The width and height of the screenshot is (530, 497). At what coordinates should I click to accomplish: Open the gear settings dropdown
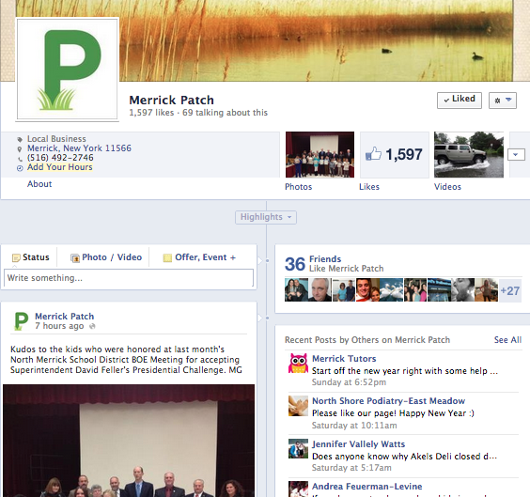tap(503, 101)
